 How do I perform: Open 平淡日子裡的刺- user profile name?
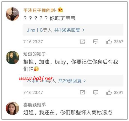coord(40,11)
